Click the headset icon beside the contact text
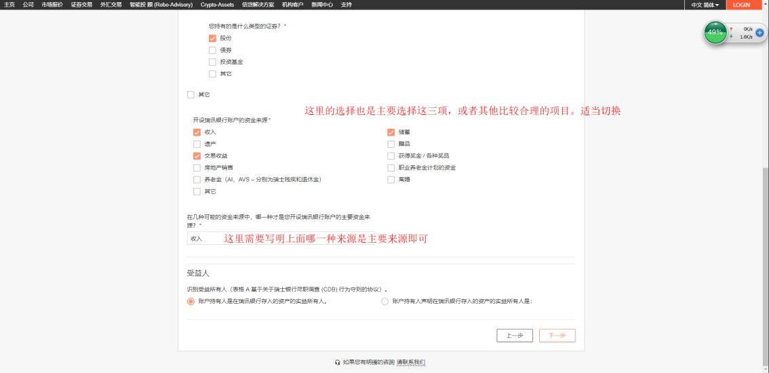This screenshot has height=373, width=769. pyautogui.click(x=338, y=362)
